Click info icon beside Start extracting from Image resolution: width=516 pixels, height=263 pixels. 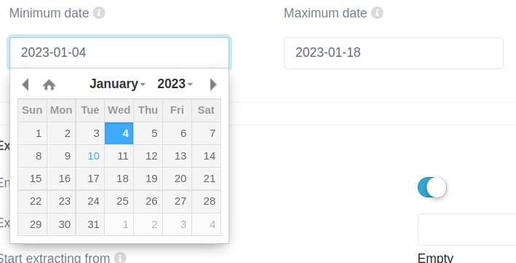point(120,257)
